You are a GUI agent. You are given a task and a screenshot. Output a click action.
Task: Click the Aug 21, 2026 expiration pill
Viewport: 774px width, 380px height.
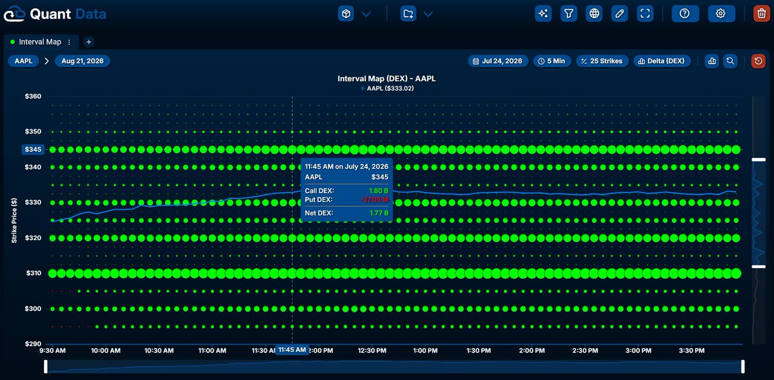(x=83, y=61)
